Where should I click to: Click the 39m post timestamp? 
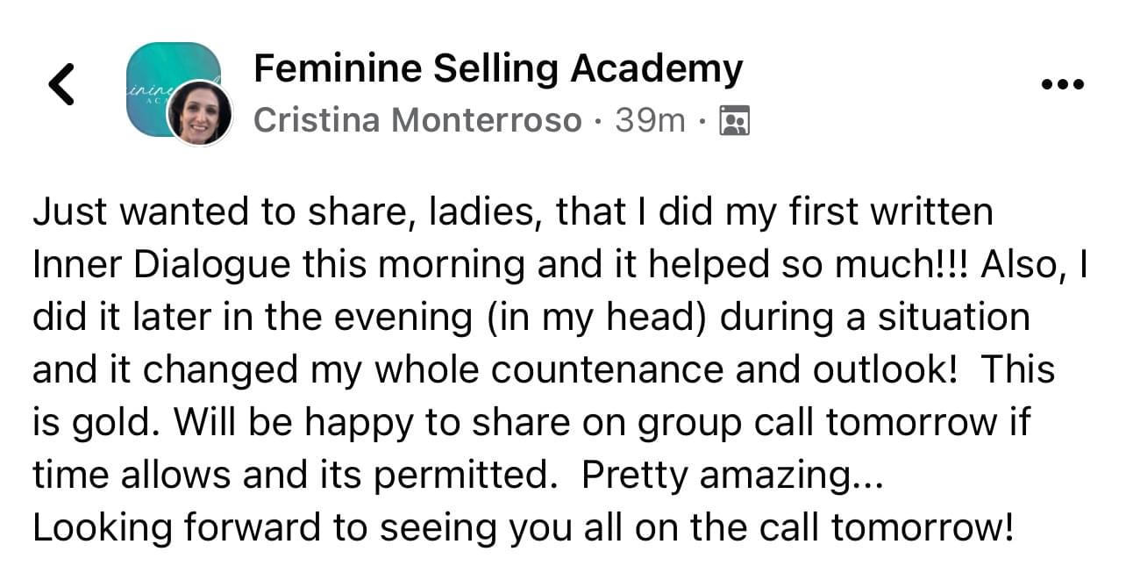650,120
